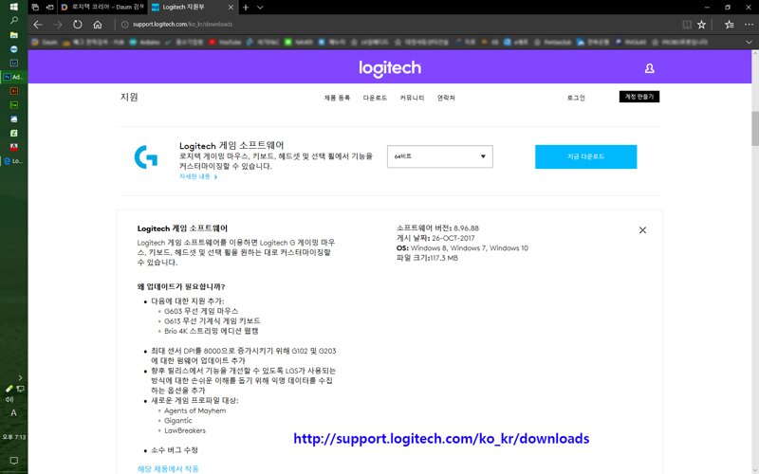Expand the favorites bar overflow chevron
The image size is (759, 474).
pos(749,43)
